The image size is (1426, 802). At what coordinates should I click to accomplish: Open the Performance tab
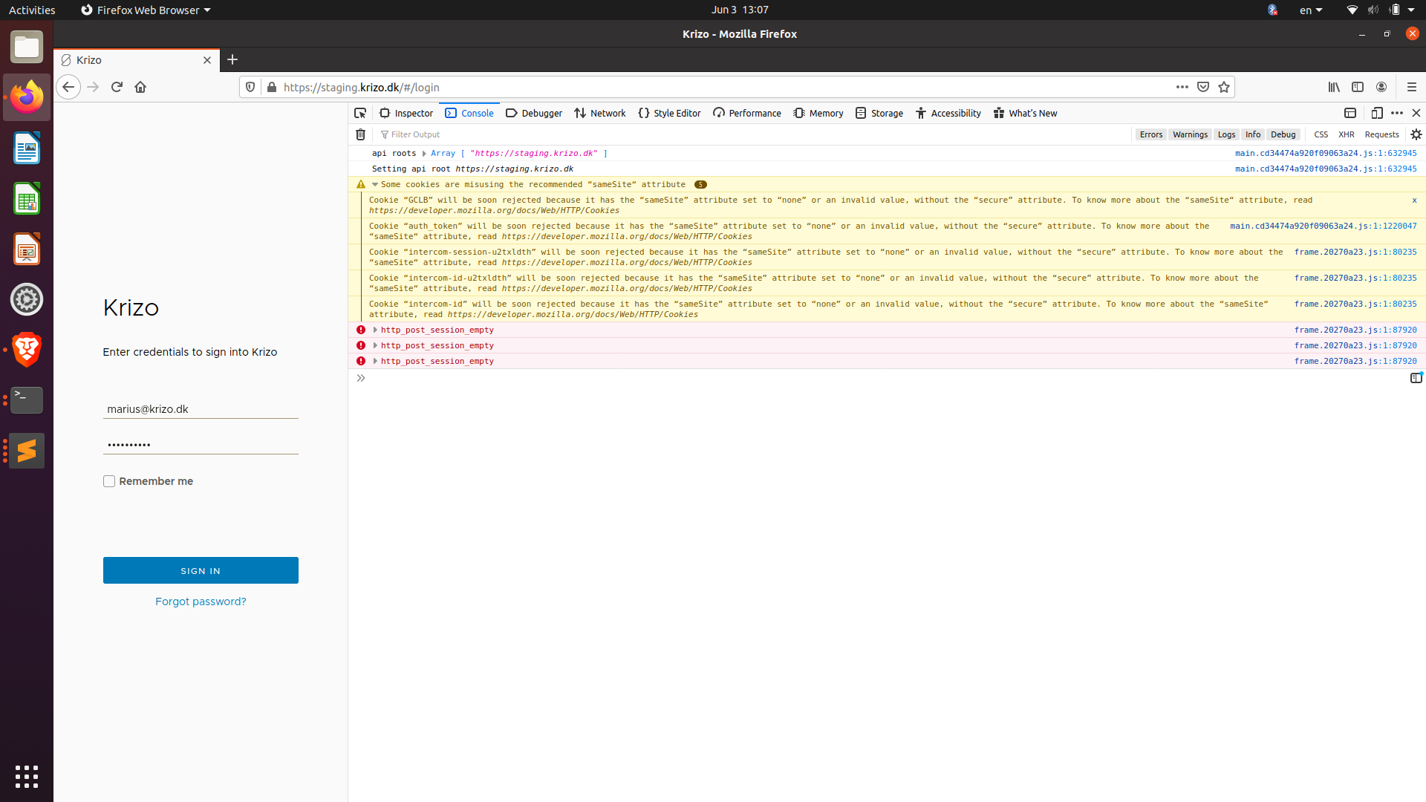747,113
